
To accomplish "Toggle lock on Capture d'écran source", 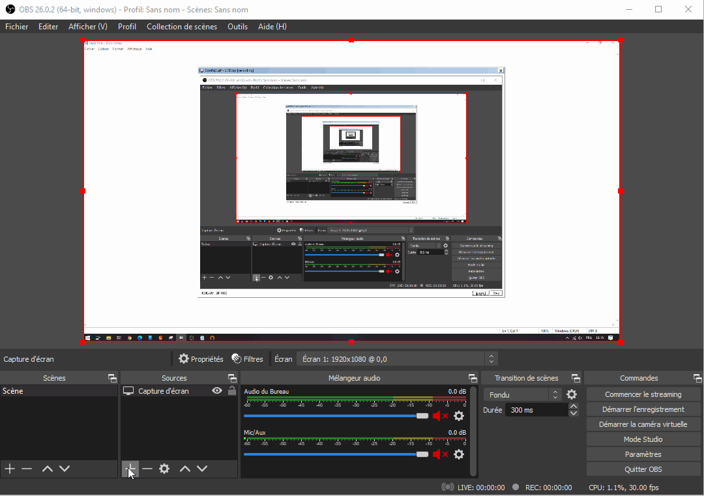I will (231, 390).
